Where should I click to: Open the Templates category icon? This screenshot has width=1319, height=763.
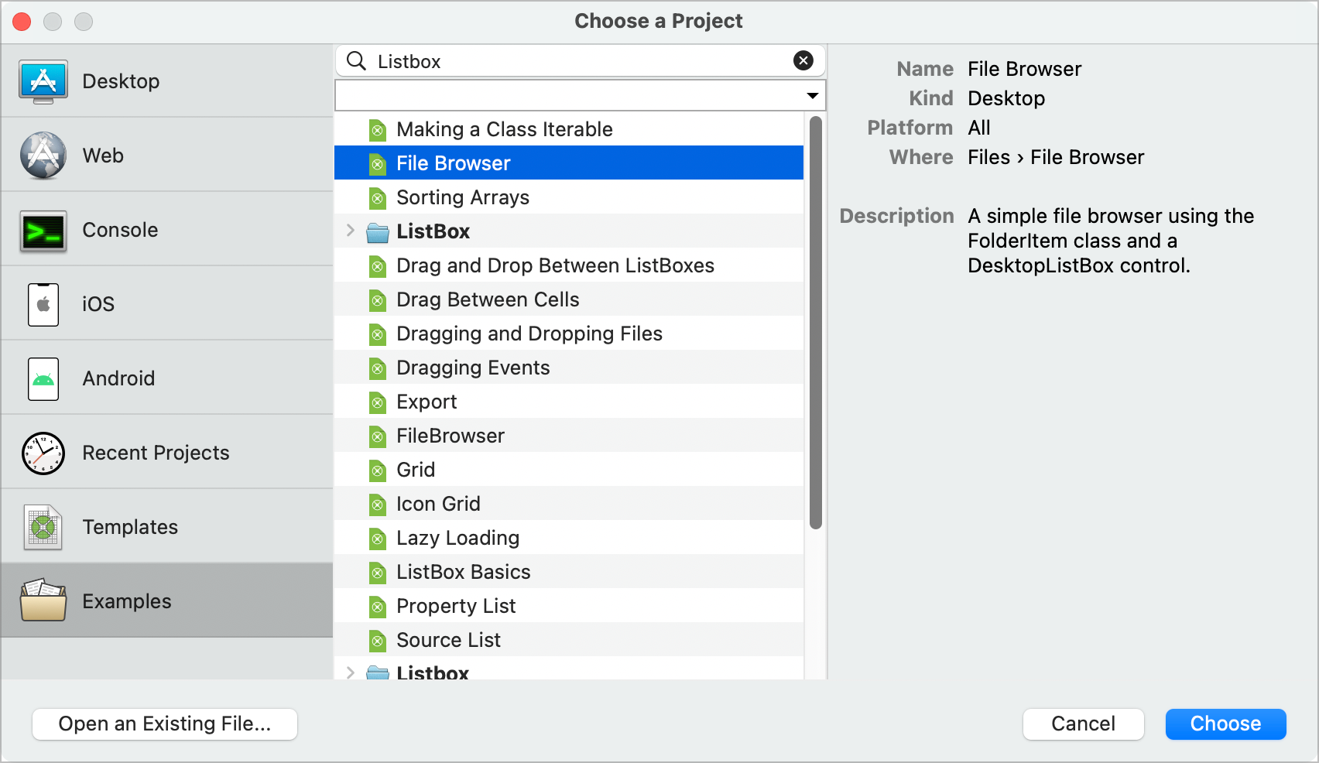click(43, 527)
